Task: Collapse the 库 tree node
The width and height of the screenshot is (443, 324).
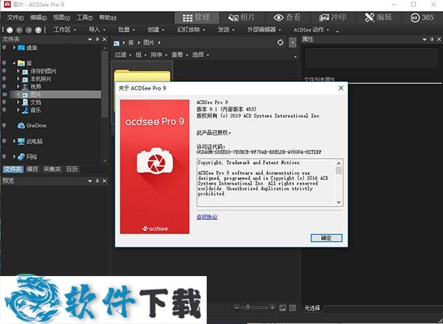Action: tap(14, 63)
